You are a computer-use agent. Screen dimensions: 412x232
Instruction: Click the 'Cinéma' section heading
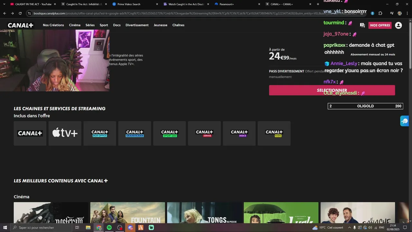[22, 197]
